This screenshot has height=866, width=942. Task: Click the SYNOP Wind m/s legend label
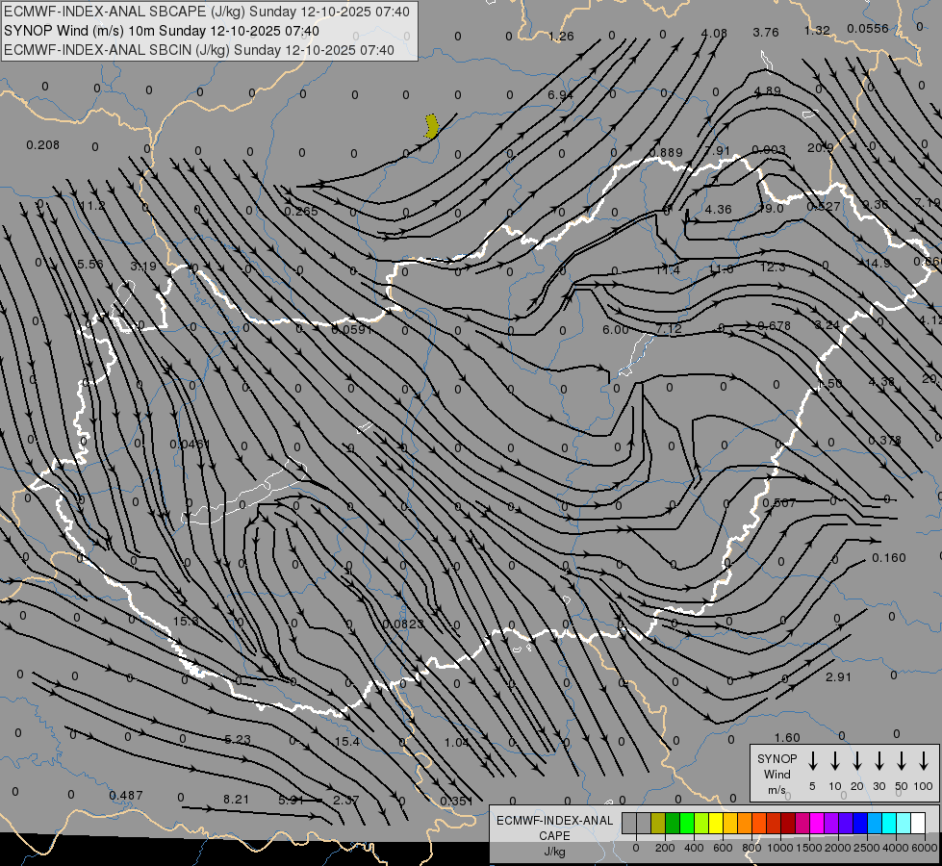[777, 774]
